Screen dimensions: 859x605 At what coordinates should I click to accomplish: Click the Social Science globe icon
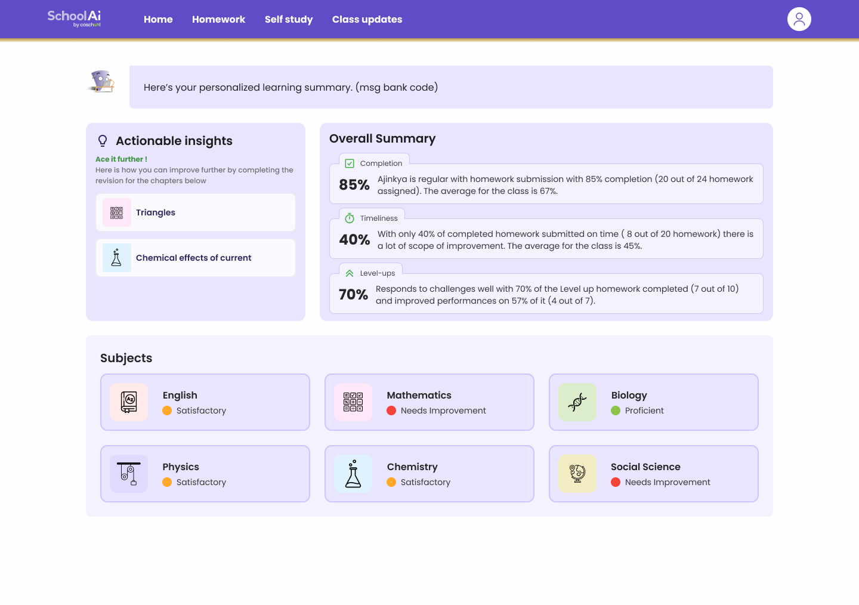coord(577,474)
